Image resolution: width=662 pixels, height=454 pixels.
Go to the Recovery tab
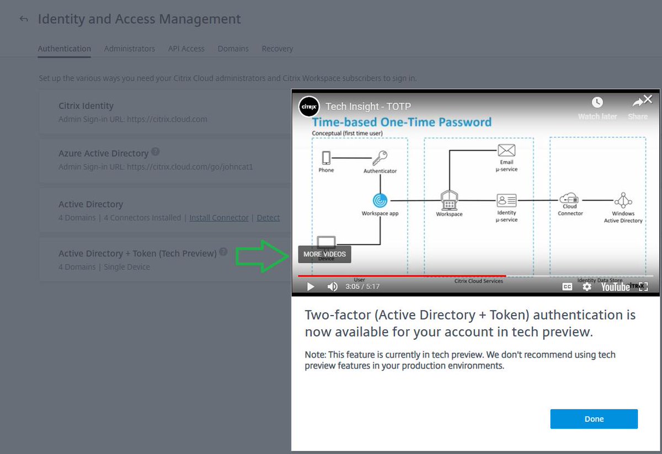(277, 49)
